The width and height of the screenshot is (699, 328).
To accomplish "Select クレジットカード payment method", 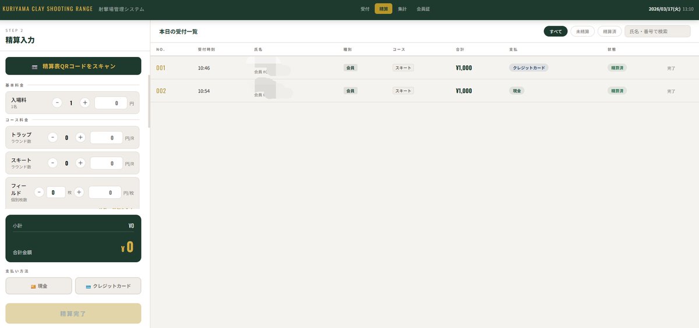I will point(108,286).
